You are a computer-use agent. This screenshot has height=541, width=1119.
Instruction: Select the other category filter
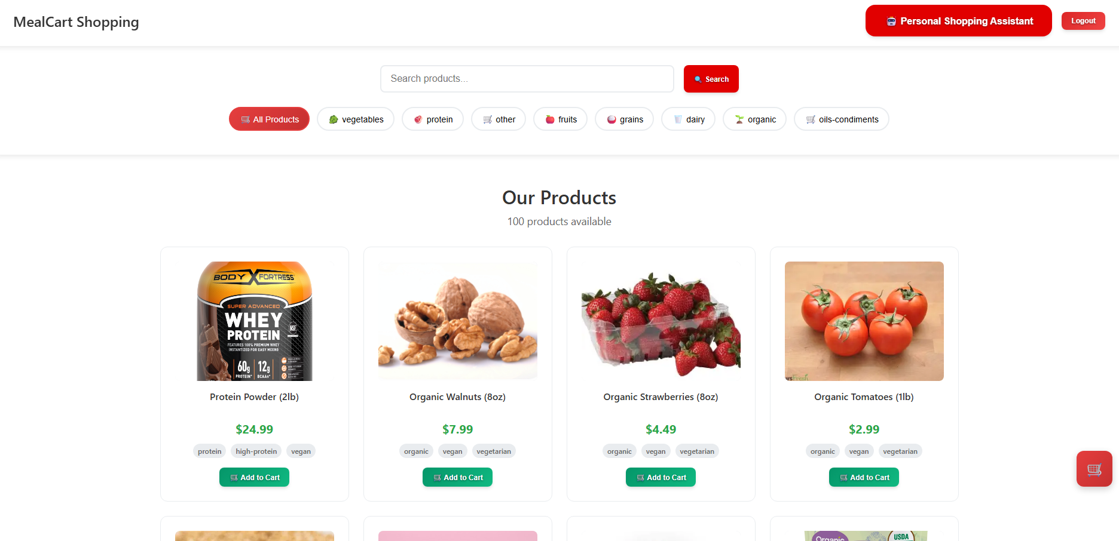coord(499,119)
